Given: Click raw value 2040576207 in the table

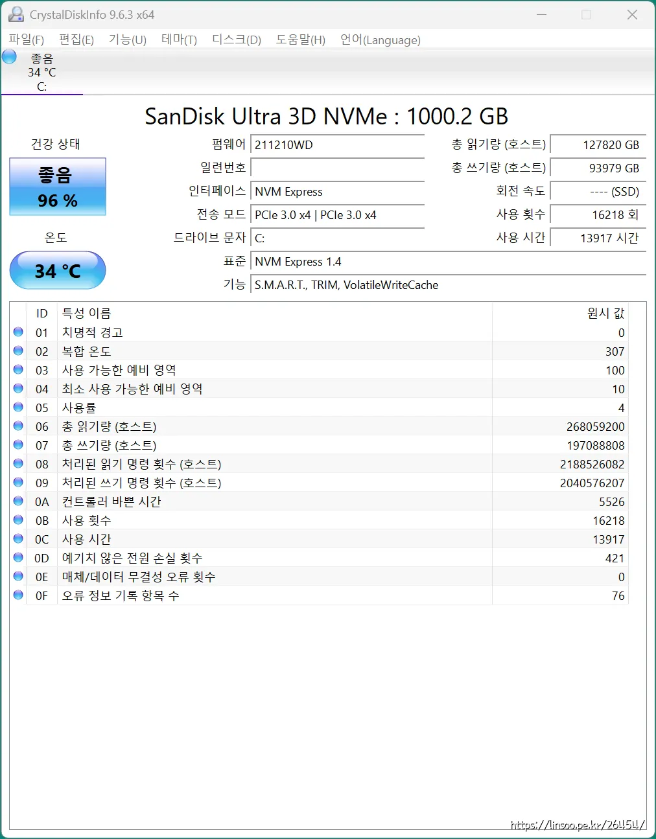Looking at the screenshot, I should [592, 483].
